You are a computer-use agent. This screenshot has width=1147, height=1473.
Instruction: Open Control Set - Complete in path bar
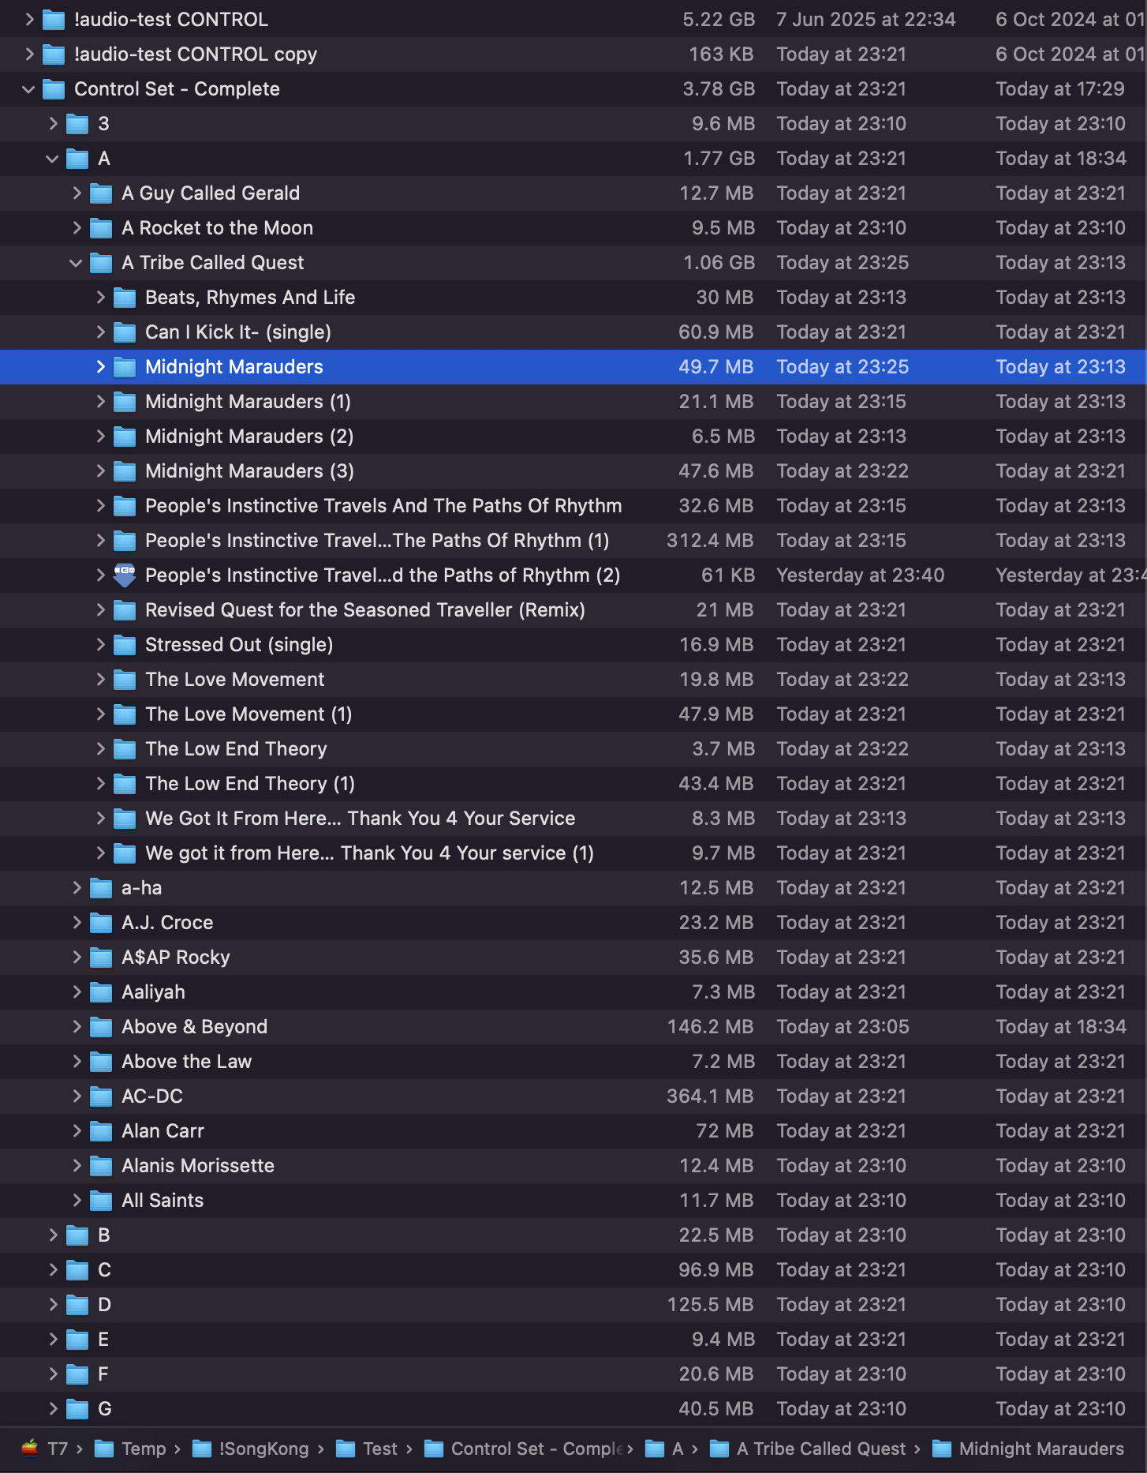524,1449
